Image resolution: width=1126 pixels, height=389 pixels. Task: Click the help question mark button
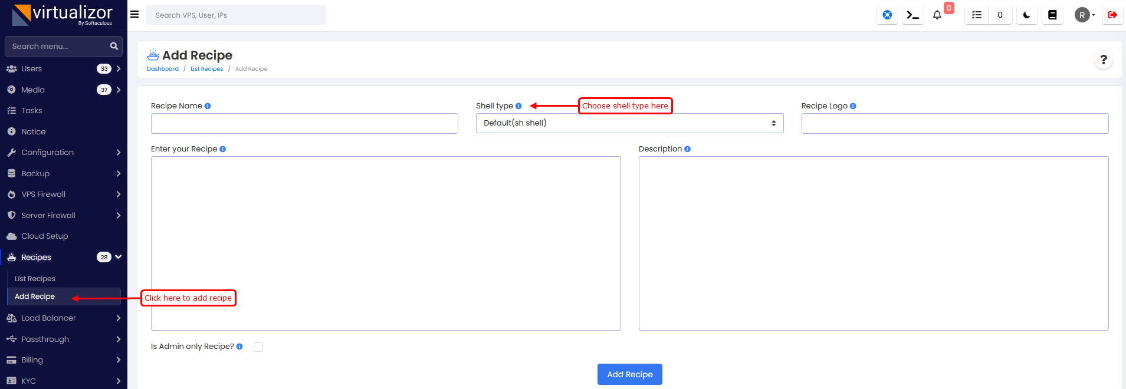(x=1104, y=60)
